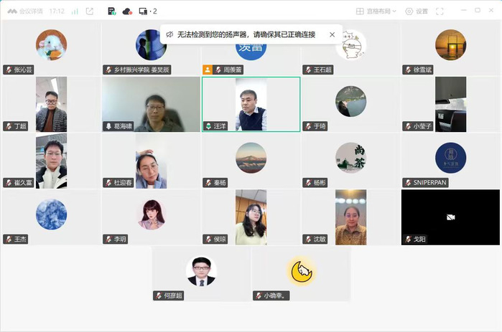This screenshot has height=332, width=502.
Task: Select 葛海啸's video tile
Action: pyautogui.click(x=151, y=104)
